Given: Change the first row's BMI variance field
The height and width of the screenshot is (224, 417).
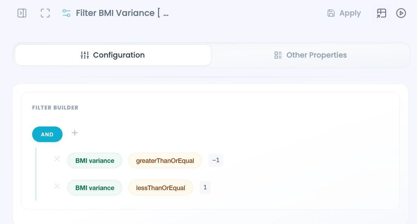Looking at the screenshot, I should point(95,160).
